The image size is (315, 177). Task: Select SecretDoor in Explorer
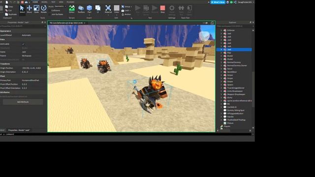point(232,72)
